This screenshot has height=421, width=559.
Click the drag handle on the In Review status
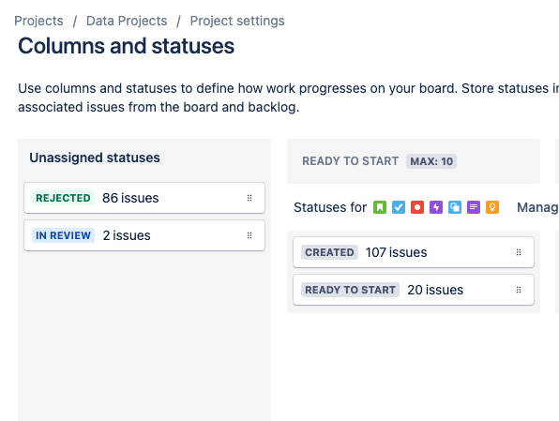tap(249, 235)
